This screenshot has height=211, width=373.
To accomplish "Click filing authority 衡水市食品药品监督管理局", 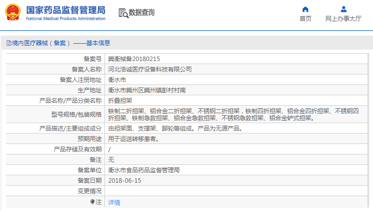I will point(144,170).
